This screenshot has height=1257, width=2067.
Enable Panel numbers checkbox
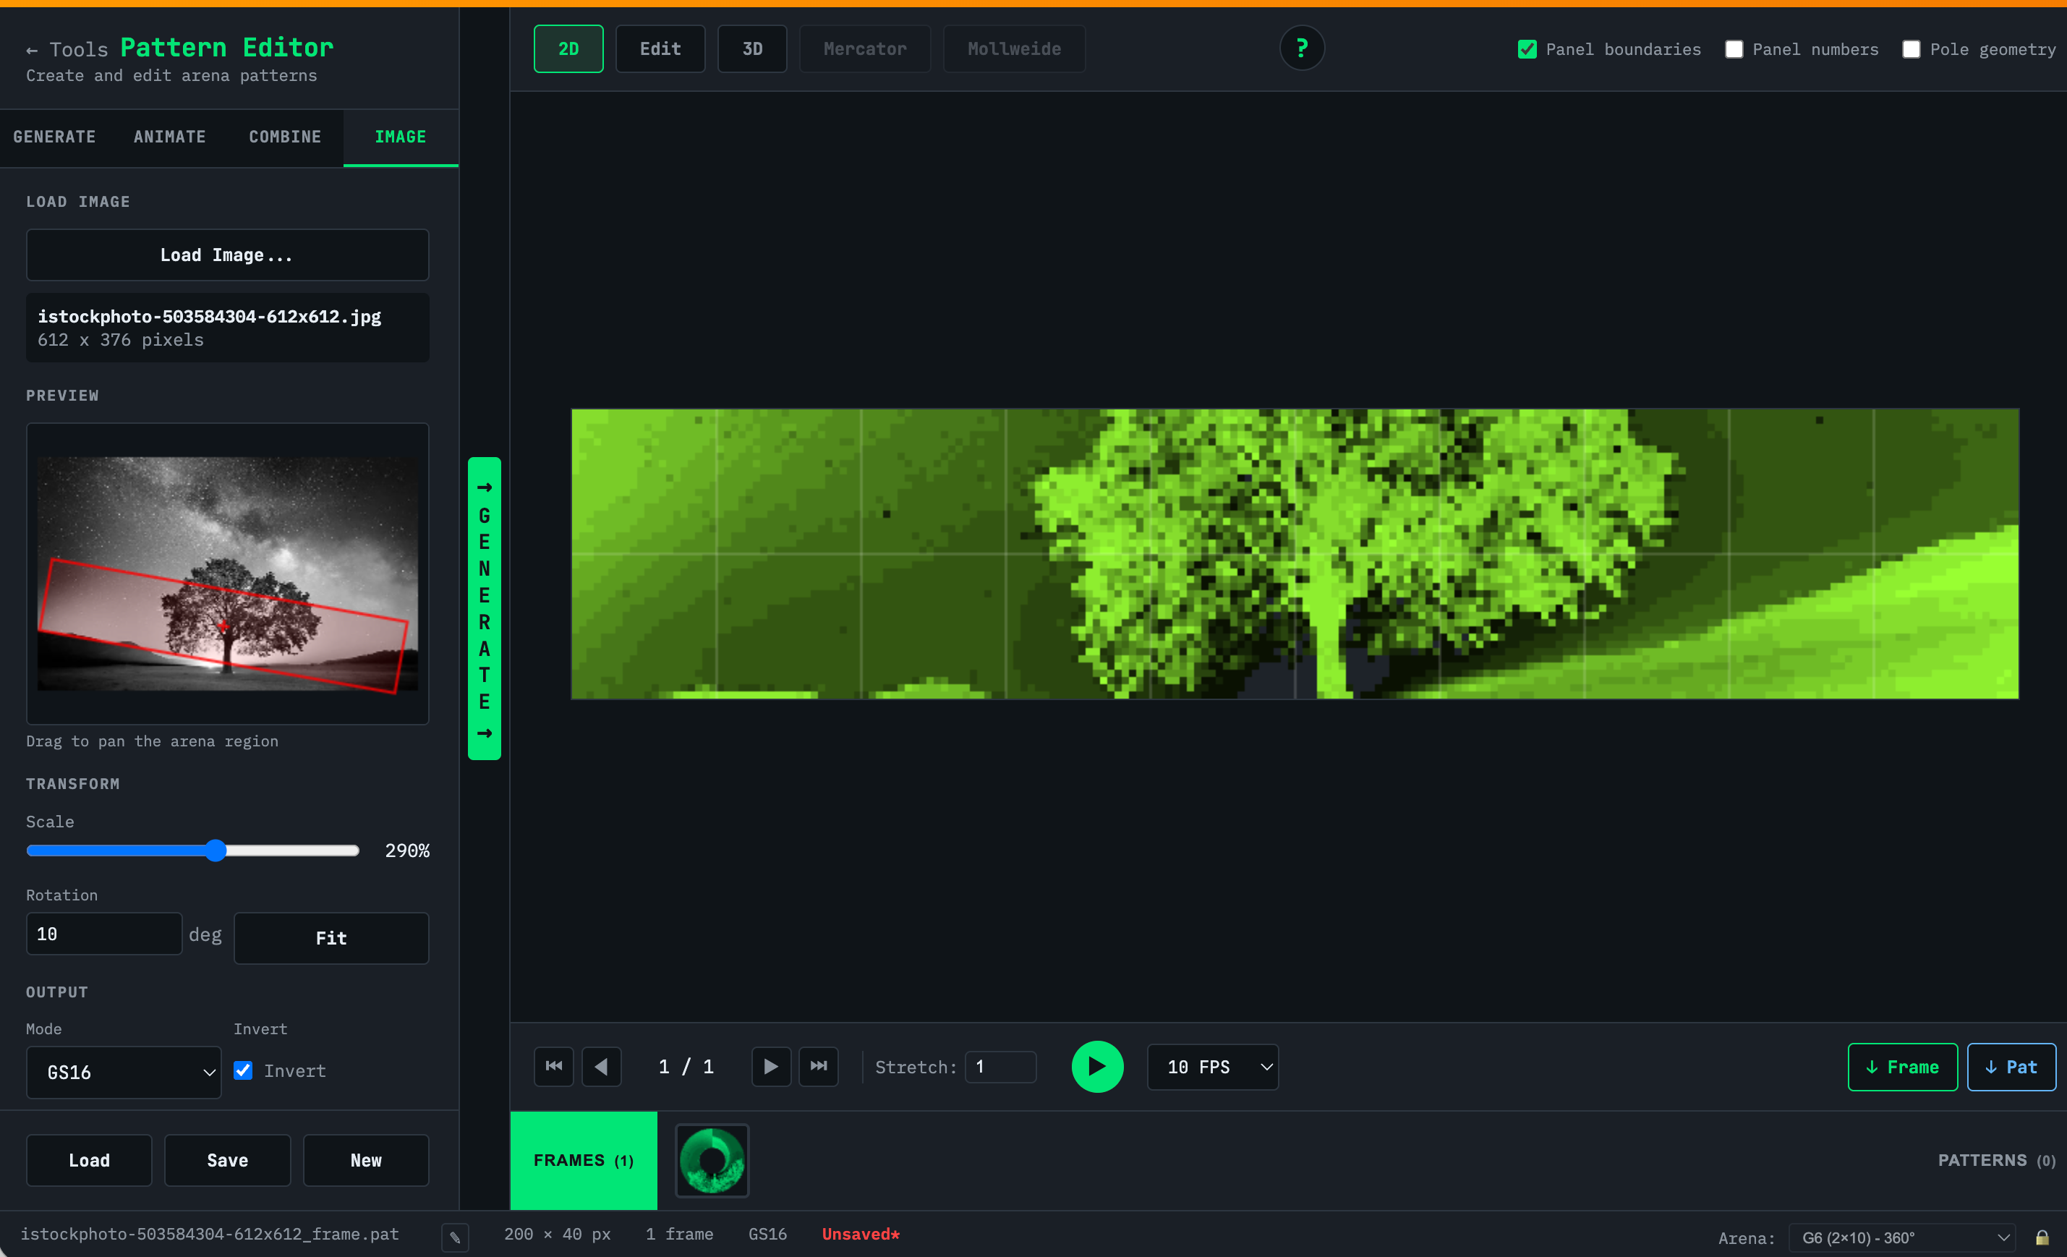coord(1734,49)
